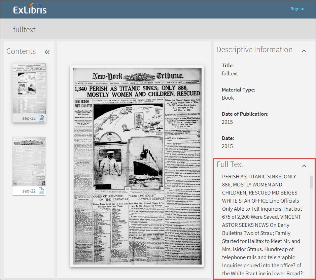Click the '2015' value under Date
The width and height of the screenshot is (316, 280).
coord(227,146)
